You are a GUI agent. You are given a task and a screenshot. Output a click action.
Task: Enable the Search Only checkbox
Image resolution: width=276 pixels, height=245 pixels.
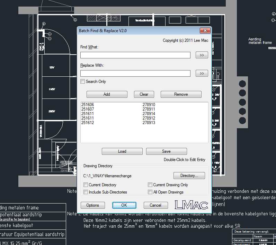pos(82,82)
